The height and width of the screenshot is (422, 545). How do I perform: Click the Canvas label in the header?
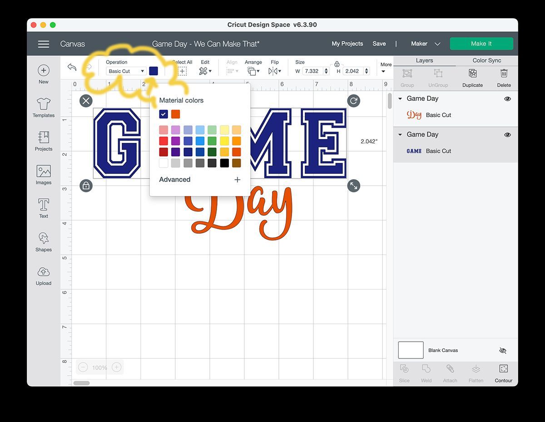point(73,44)
